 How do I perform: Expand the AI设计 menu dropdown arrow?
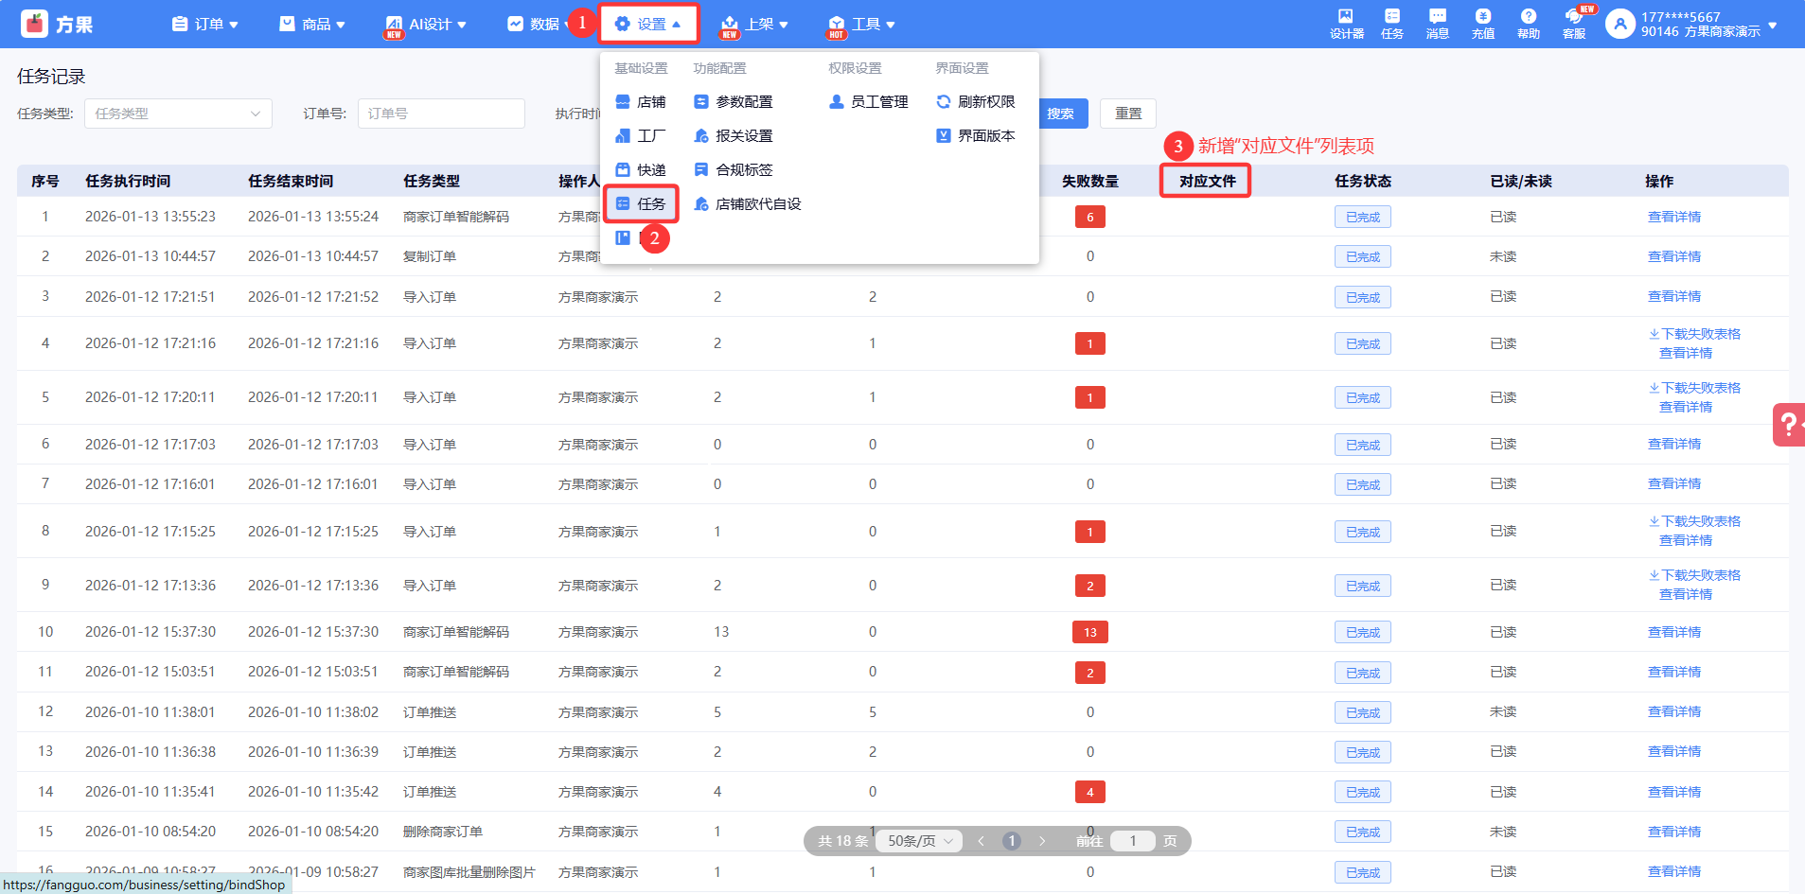coord(462,25)
